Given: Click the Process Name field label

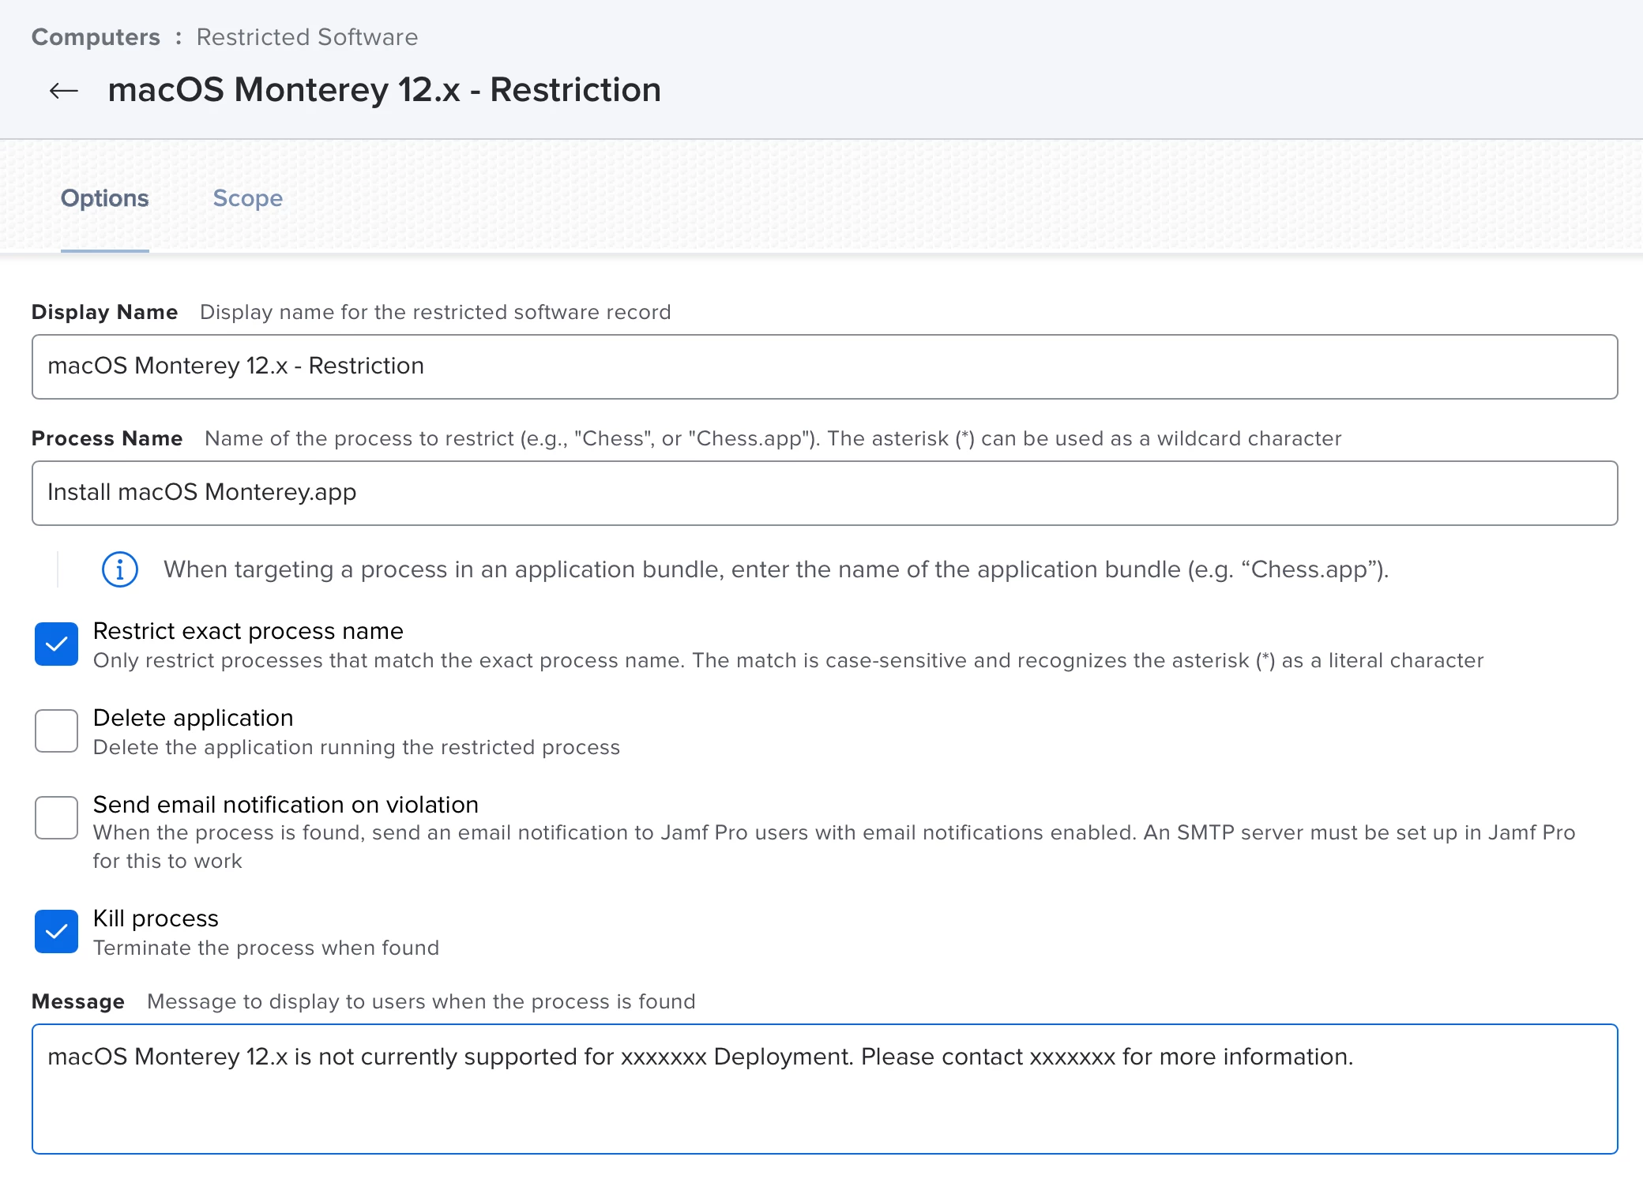Looking at the screenshot, I should (x=107, y=438).
